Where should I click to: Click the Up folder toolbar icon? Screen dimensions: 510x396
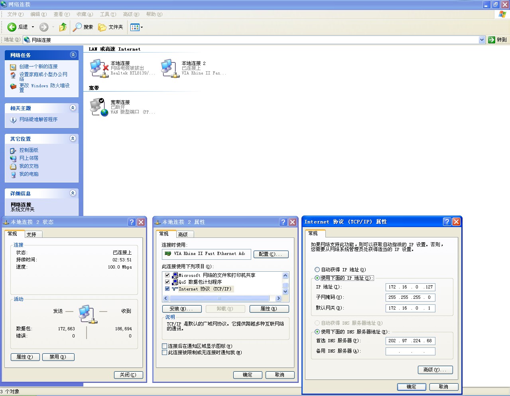[x=63, y=27]
